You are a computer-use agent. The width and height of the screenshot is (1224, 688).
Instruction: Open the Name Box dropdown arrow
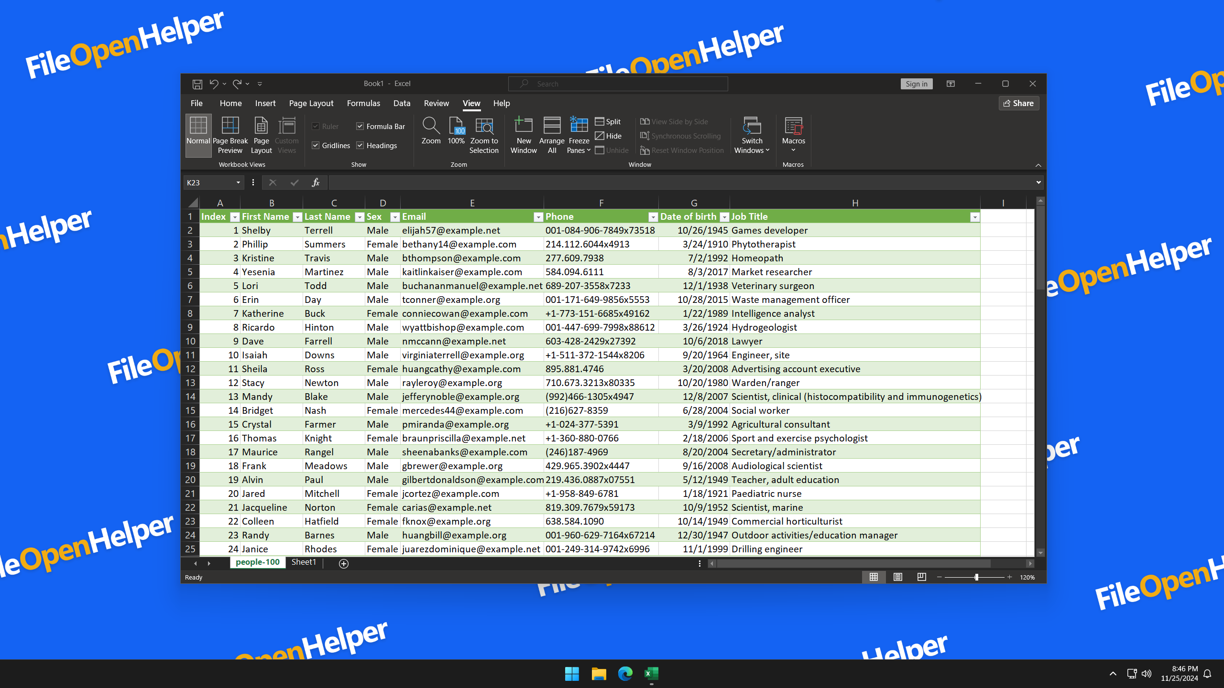click(238, 183)
